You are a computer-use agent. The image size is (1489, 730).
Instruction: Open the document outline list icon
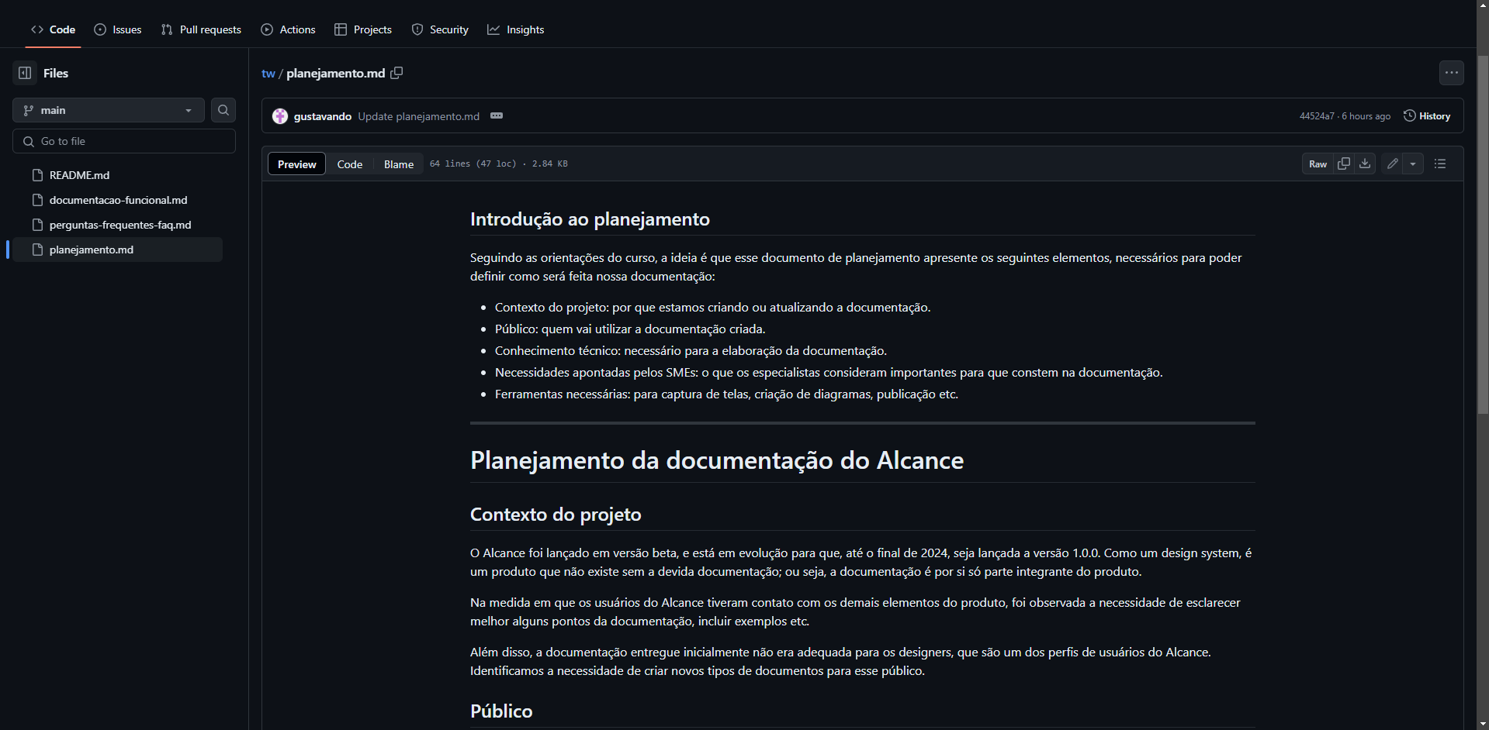[x=1440, y=164]
